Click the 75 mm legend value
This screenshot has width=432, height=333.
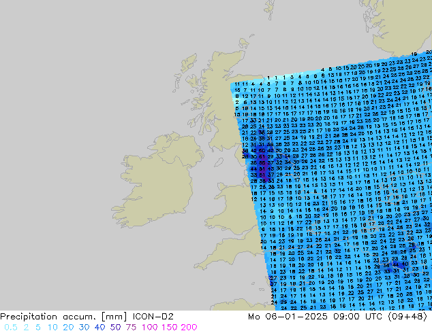click(131, 328)
